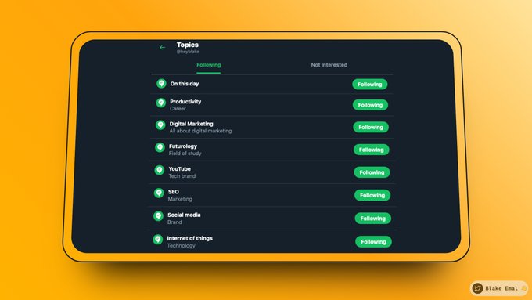Switch to the Following tab

[x=209, y=65]
